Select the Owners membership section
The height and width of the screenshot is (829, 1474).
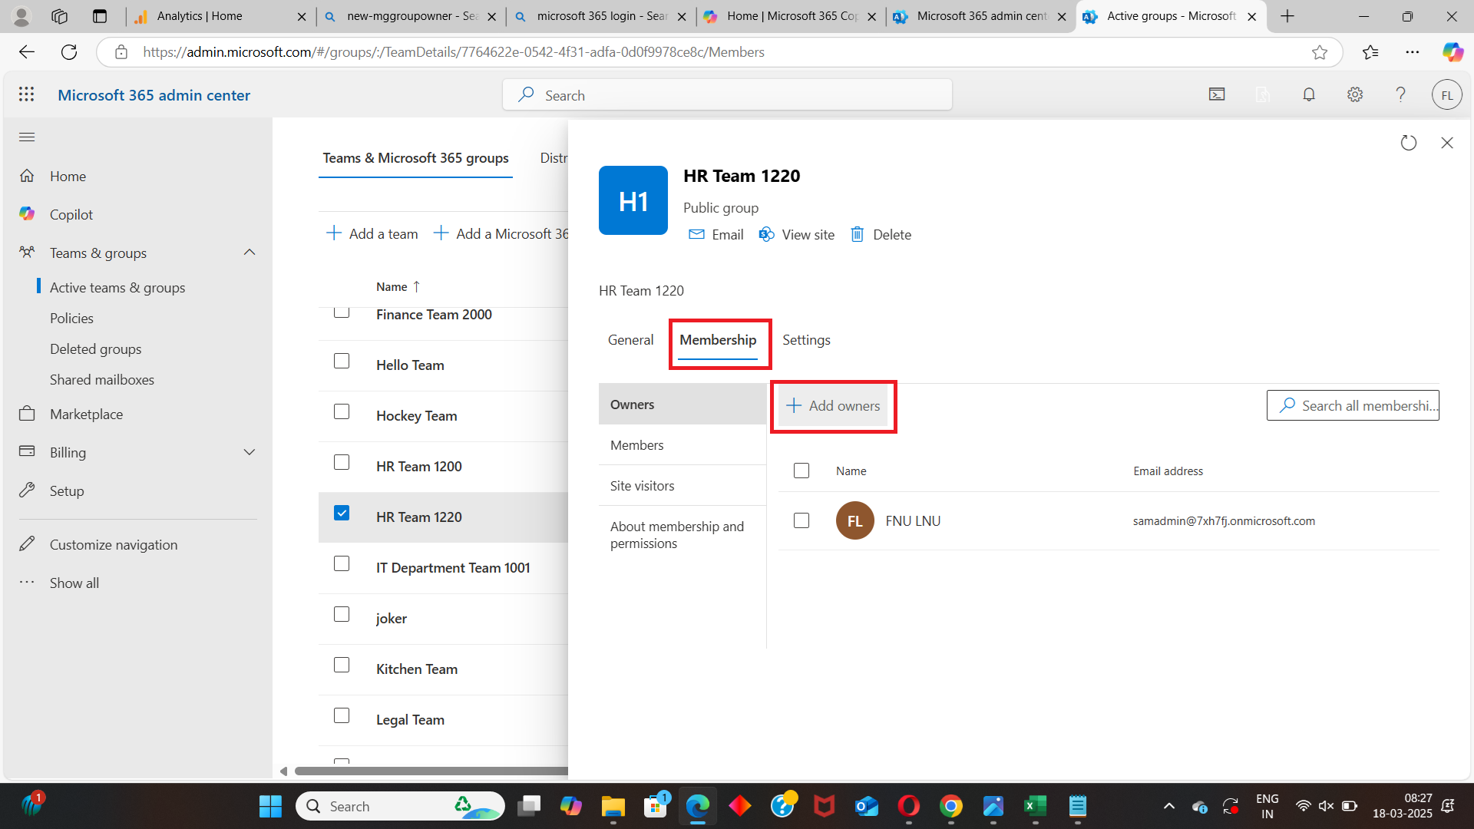[x=682, y=405]
